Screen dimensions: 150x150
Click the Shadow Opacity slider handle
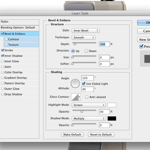pos(72,125)
